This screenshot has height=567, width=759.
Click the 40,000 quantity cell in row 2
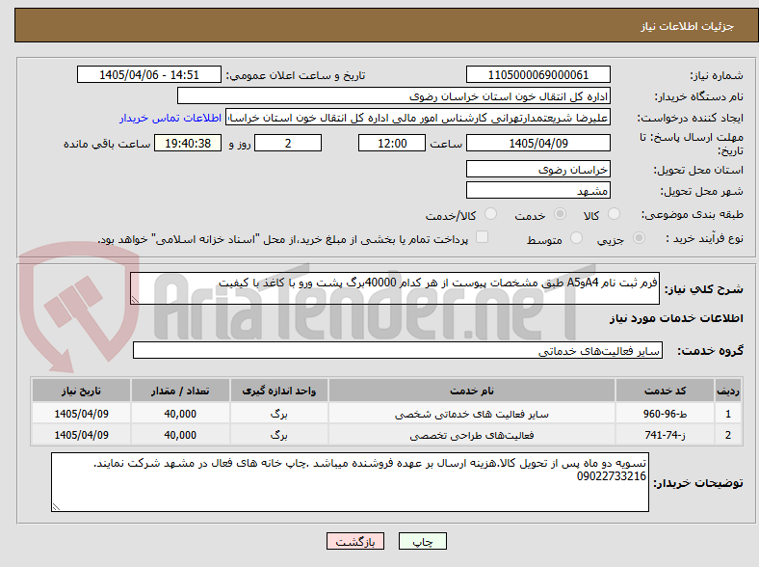tap(180, 435)
